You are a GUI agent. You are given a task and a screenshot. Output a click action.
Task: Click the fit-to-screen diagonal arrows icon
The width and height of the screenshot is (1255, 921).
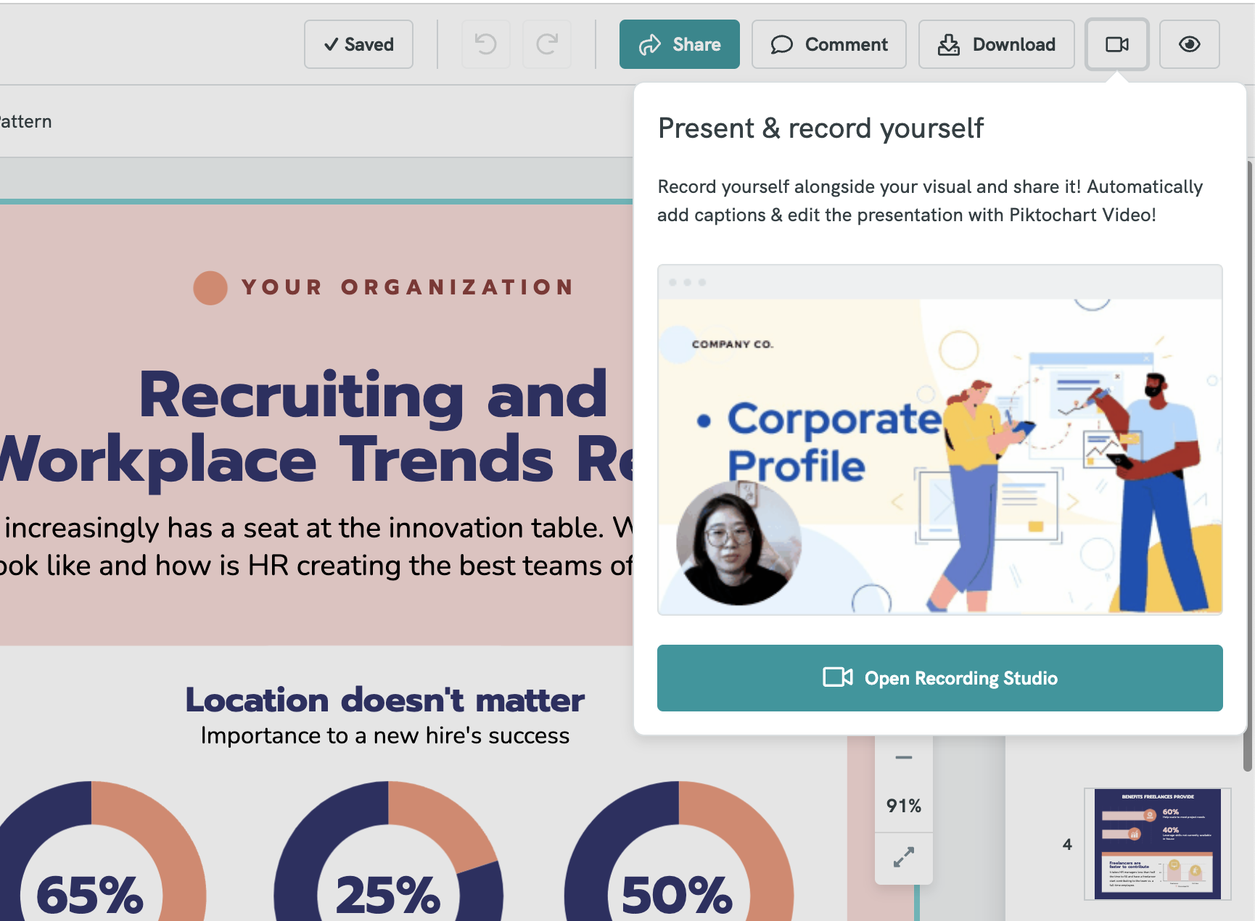(x=903, y=857)
